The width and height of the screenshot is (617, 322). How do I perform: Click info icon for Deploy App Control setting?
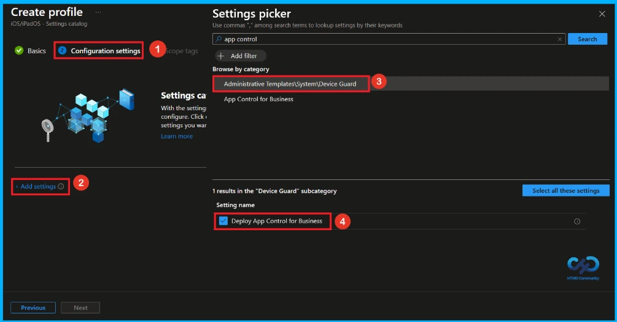click(577, 221)
